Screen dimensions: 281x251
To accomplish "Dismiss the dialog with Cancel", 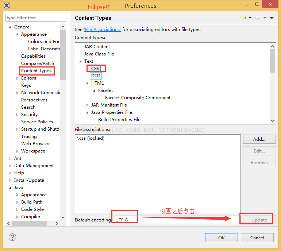I will [257, 238].
